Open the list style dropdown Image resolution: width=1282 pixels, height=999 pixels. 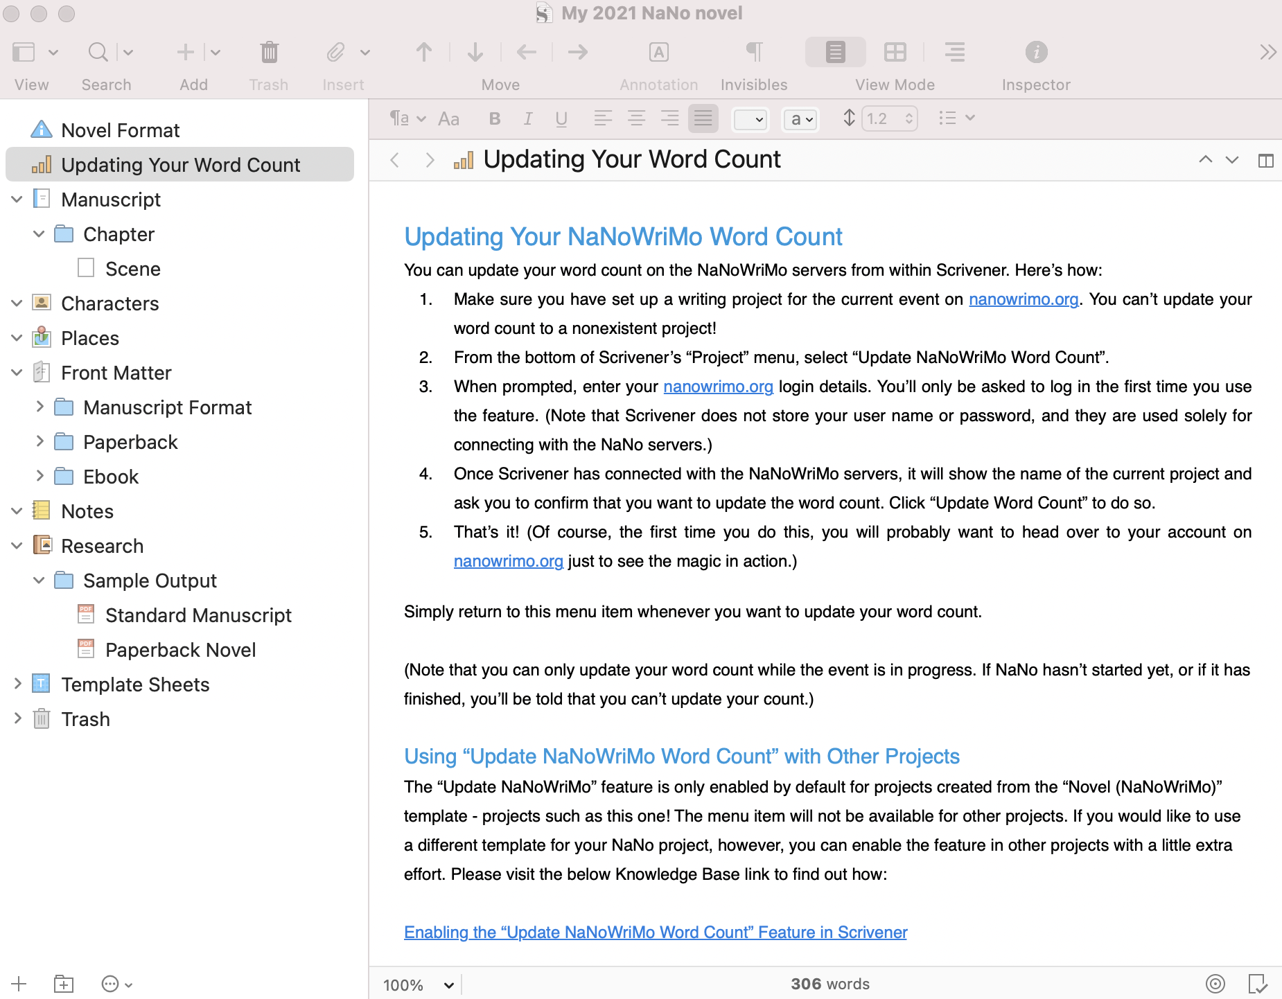point(956,118)
